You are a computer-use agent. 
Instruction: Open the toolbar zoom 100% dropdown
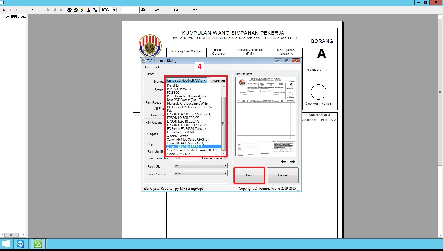[x=114, y=10]
